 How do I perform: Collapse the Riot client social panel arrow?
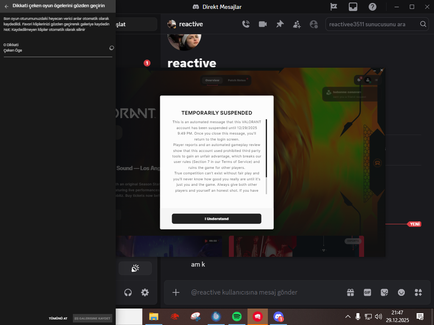376,80
